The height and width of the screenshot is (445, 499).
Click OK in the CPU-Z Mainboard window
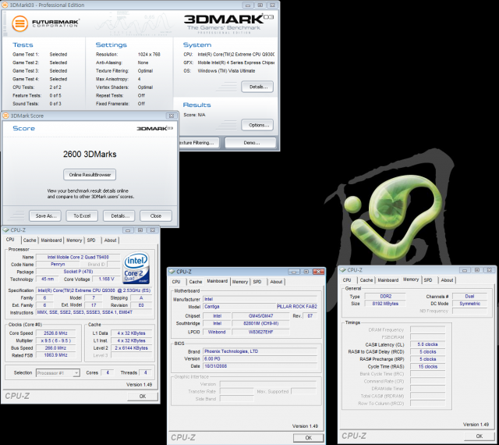[309, 438]
